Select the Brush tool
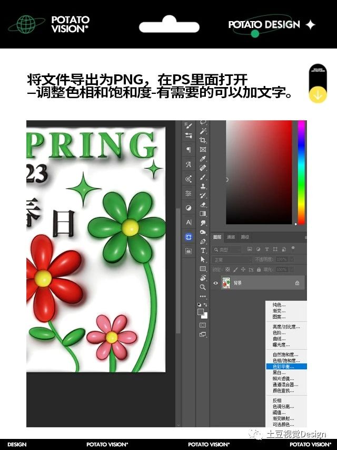Image resolution: width=337 pixels, height=450 pixels. [x=203, y=177]
